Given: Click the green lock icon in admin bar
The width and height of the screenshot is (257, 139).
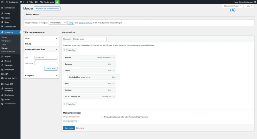Looking at the screenshot, I should (57, 2).
